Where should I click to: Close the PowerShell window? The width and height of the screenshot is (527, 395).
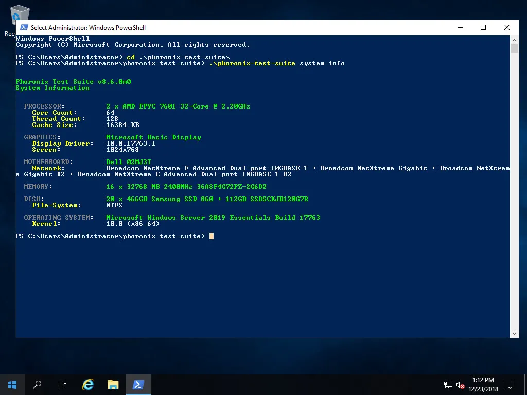coord(507,28)
